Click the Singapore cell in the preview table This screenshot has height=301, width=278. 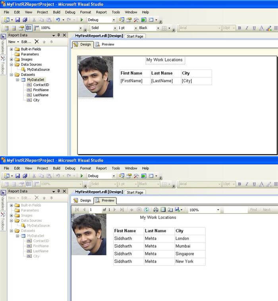[x=190, y=254]
